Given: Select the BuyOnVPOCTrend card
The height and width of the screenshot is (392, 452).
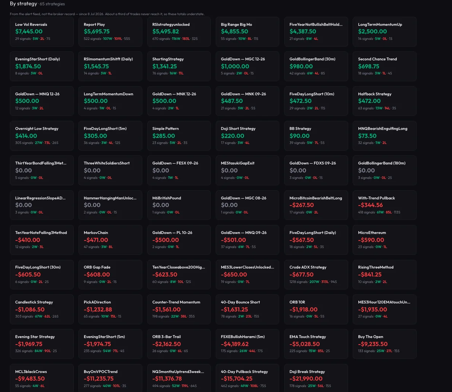Looking at the screenshot, I should 110,378.
